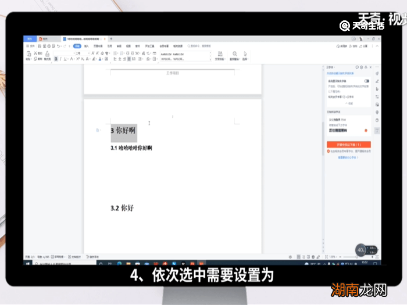
Task: Align paragraph right
Action: [124, 59]
